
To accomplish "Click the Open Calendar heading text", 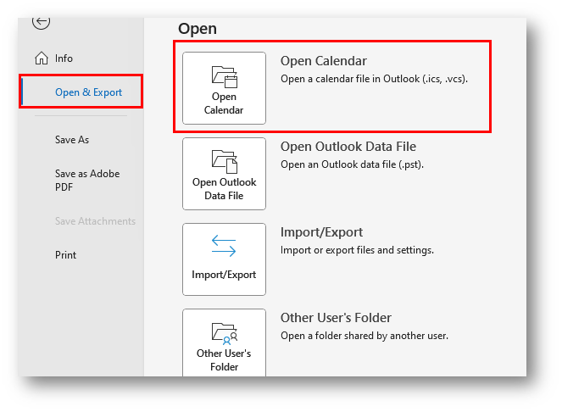I will (x=324, y=61).
